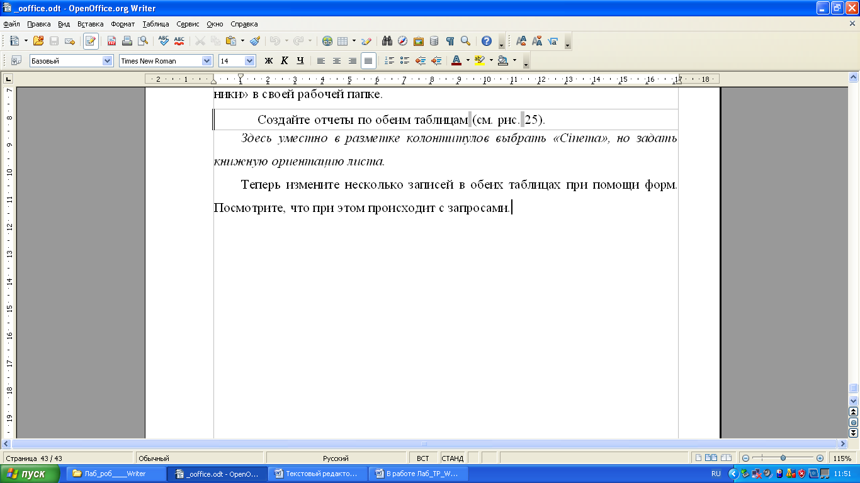Image resolution: width=860 pixels, height=483 pixels.
Task: Open the Navigator compass icon
Action: [x=402, y=41]
